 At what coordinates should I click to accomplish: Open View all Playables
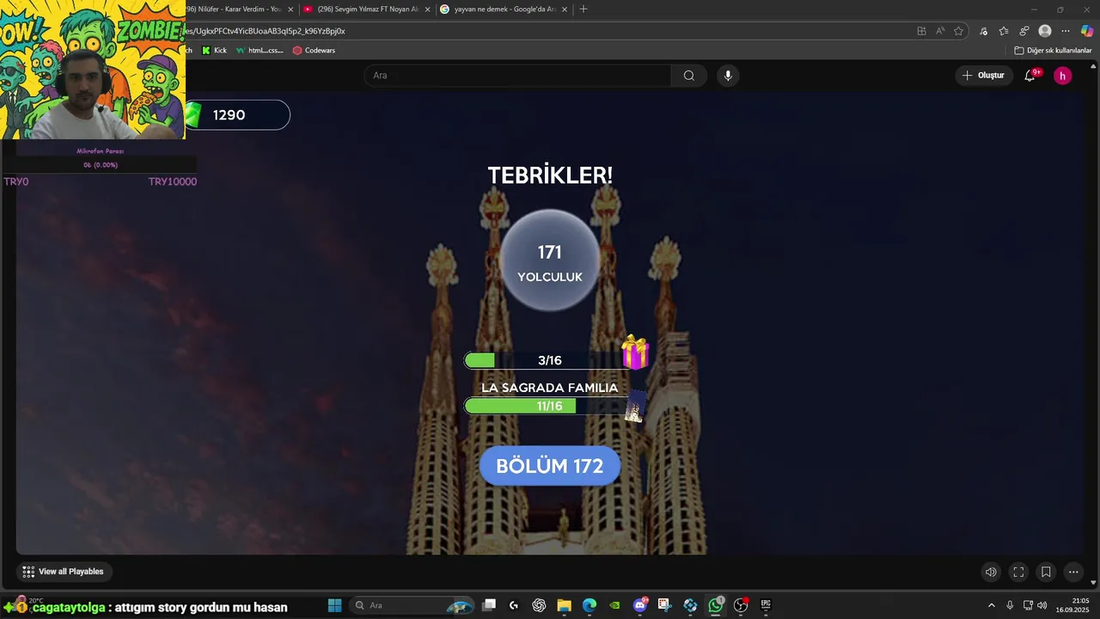point(63,572)
